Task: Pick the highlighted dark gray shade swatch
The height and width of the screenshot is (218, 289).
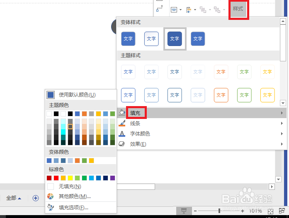Action: coord(70,126)
